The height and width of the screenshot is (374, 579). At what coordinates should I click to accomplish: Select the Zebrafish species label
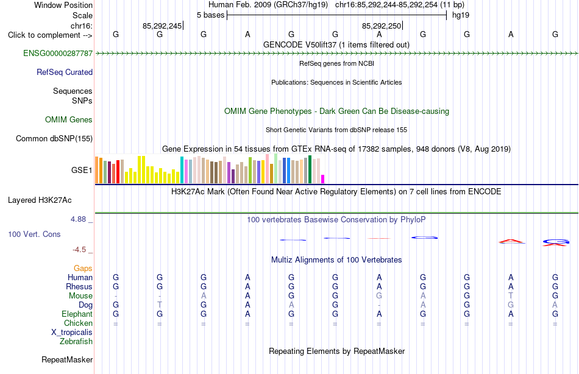[x=76, y=342]
